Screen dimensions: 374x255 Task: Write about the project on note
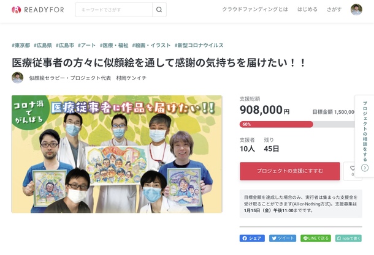click(348, 238)
